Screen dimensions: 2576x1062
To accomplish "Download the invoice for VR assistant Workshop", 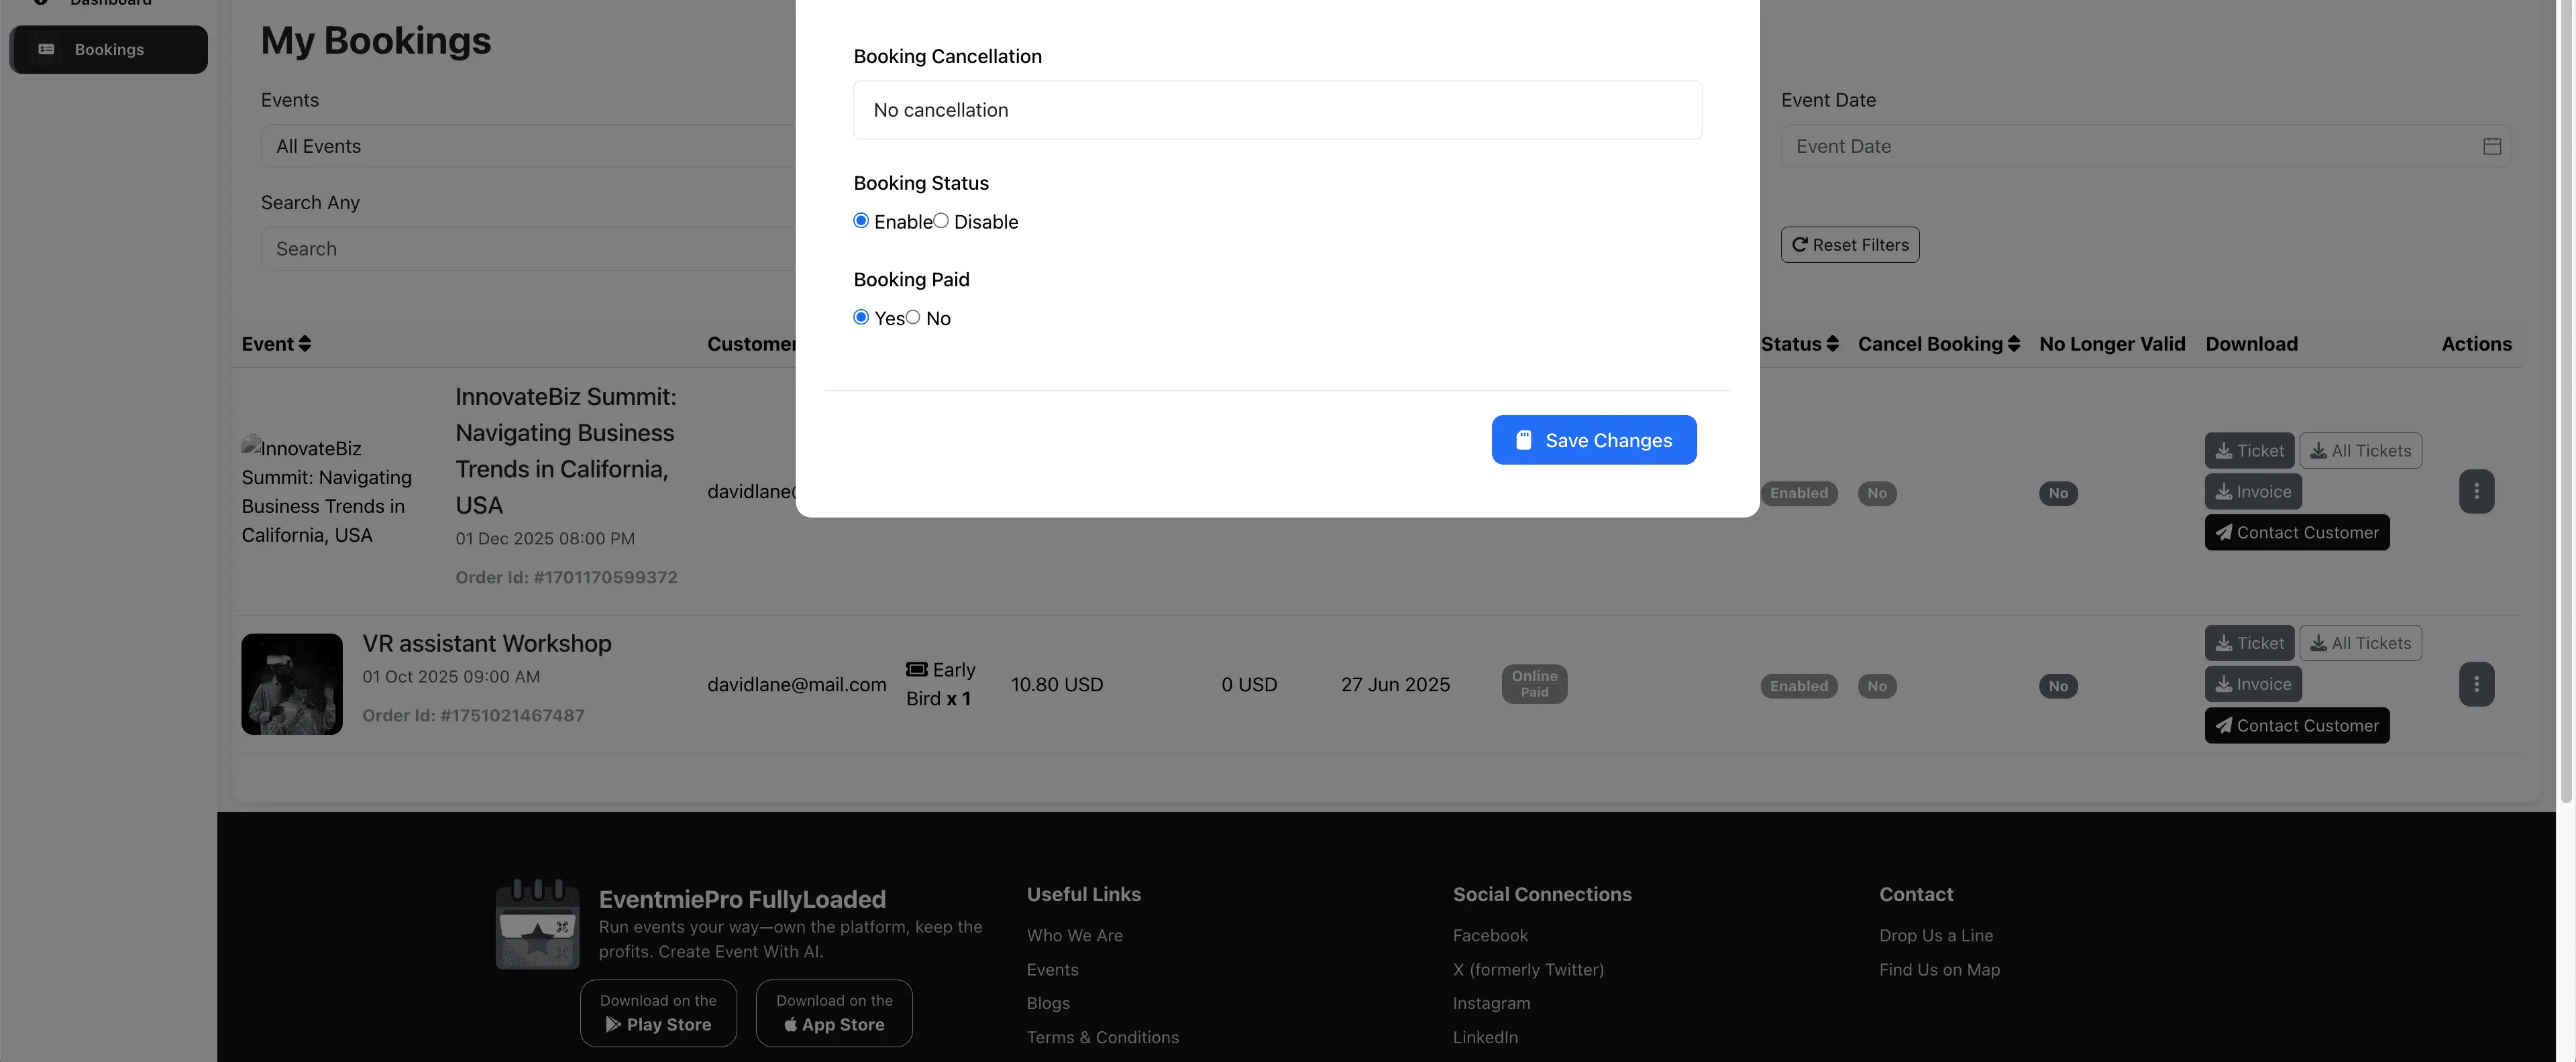I will coord(2252,683).
